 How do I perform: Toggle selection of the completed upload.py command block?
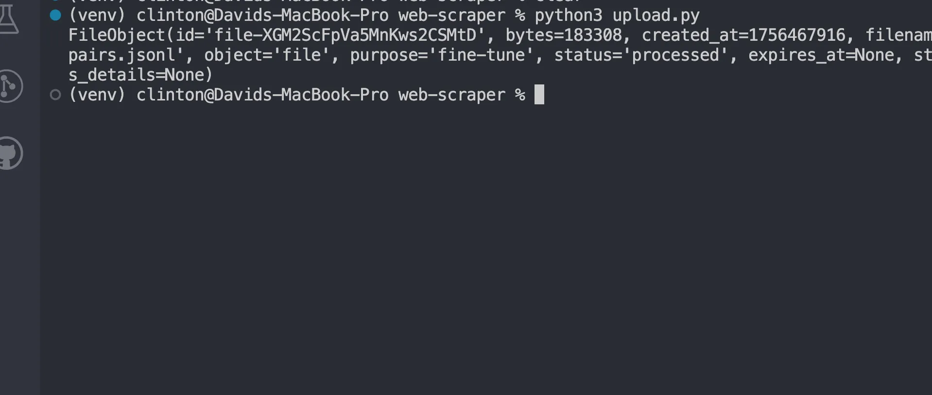coord(55,15)
